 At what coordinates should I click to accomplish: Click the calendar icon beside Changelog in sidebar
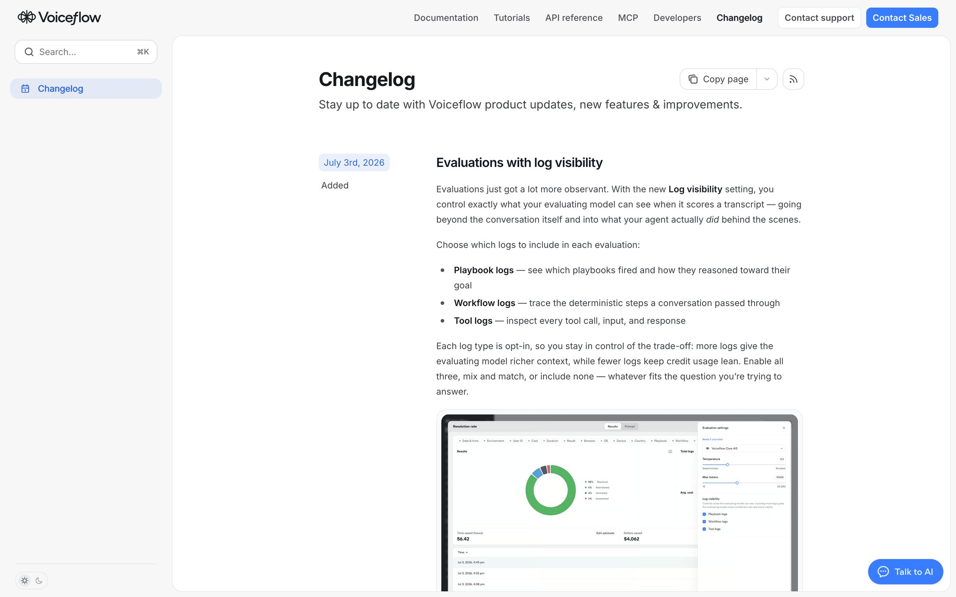pos(25,88)
